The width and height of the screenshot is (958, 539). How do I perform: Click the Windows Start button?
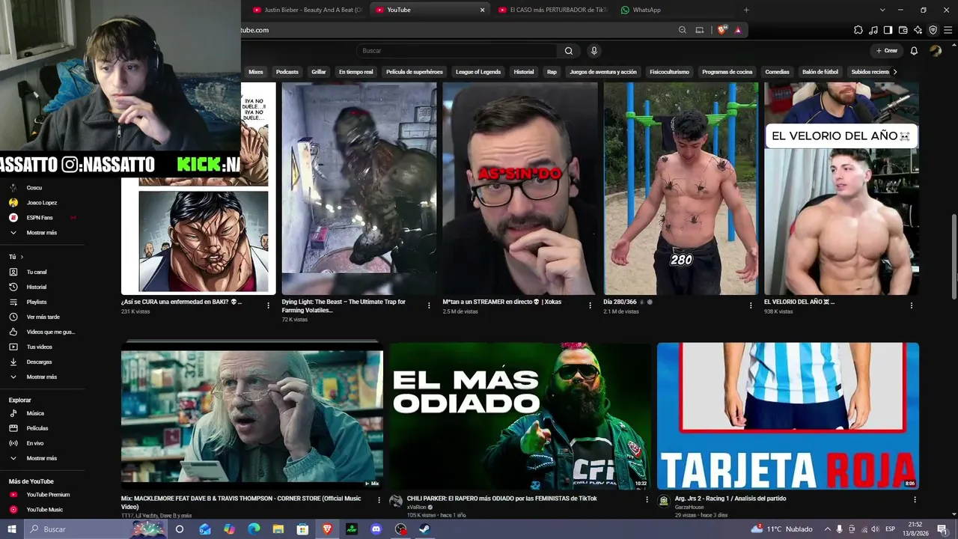point(12,529)
